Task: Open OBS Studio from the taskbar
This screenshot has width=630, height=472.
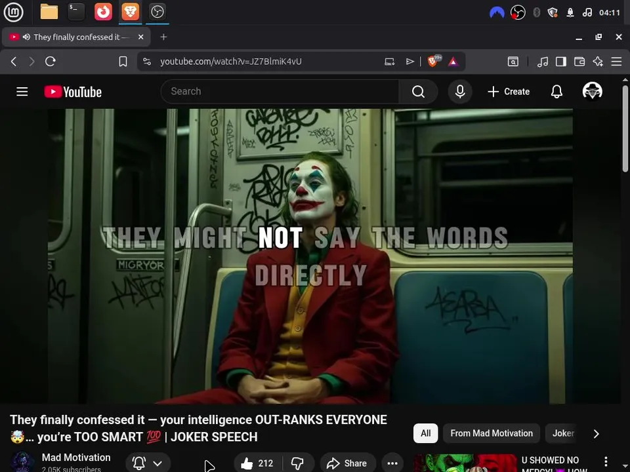Action: coord(157,12)
